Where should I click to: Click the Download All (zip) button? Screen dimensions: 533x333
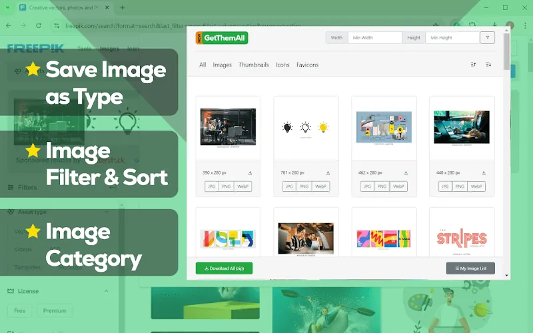point(224,268)
